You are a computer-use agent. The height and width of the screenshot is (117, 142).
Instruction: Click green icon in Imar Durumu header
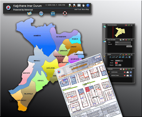pyautogui.click(x=129, y=40)
